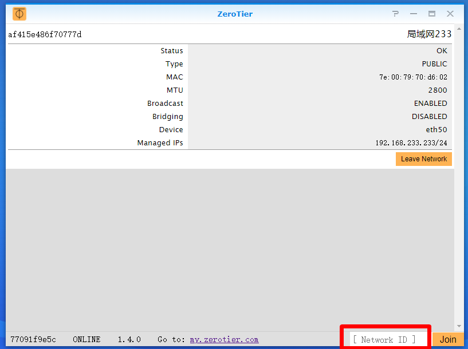Click the MAC row label
468x349 pixels.
(x=175, y=77)
